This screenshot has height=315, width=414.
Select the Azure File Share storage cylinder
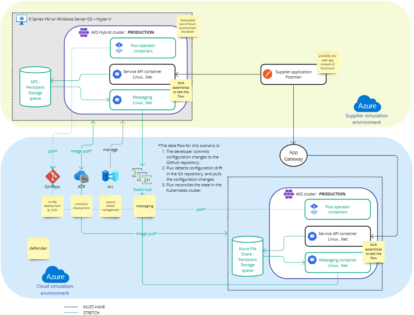tap(247, 259)
